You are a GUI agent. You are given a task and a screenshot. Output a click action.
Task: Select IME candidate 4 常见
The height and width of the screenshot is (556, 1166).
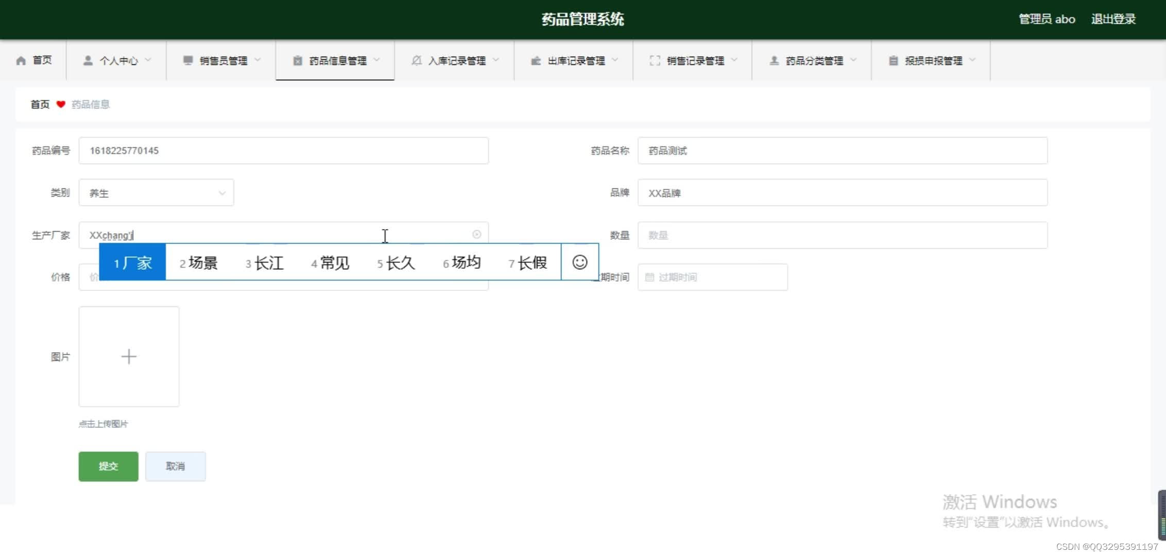(330, 263)
